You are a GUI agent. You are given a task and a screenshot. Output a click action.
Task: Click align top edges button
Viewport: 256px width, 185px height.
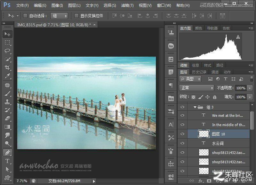(114, 16)
